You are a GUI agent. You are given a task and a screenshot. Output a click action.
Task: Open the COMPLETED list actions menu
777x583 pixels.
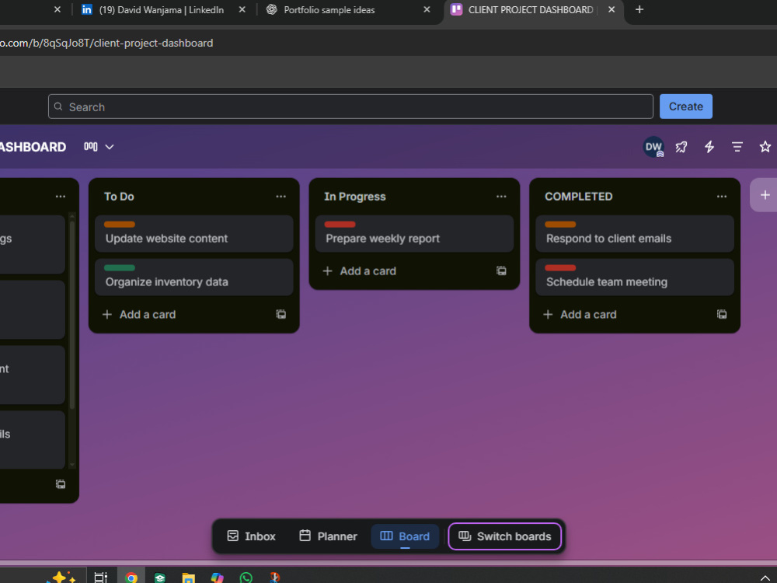pos(722,197)
